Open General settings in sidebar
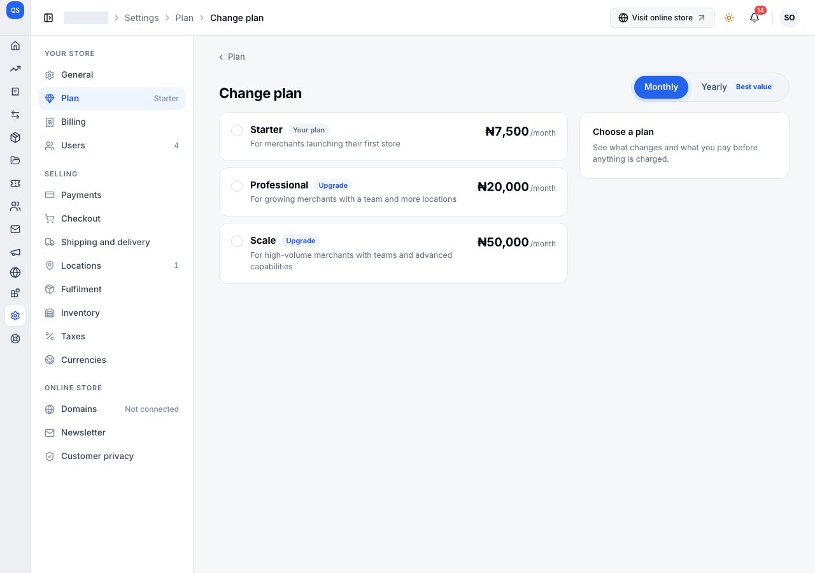 [x=111, y=75]
